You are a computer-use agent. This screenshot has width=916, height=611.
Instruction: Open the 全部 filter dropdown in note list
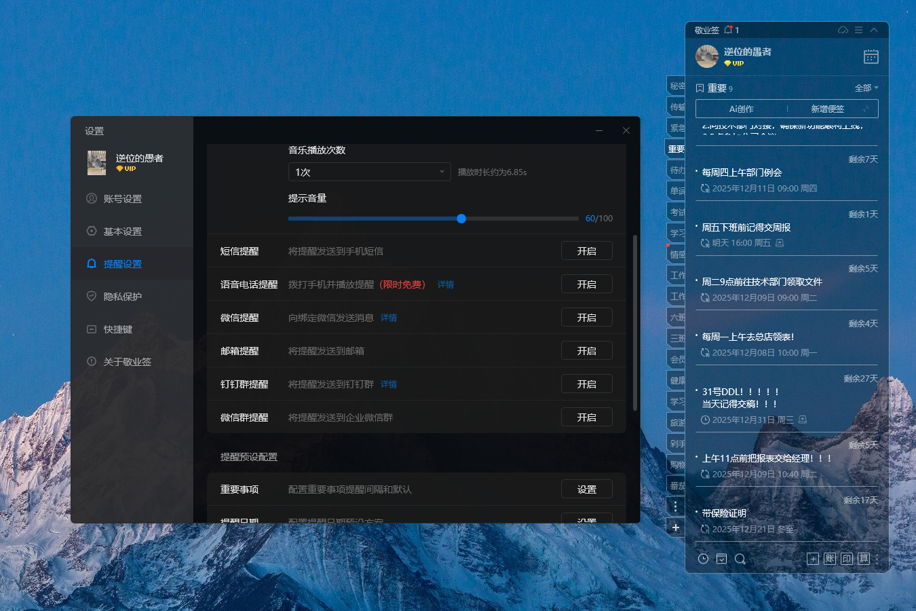866,88
